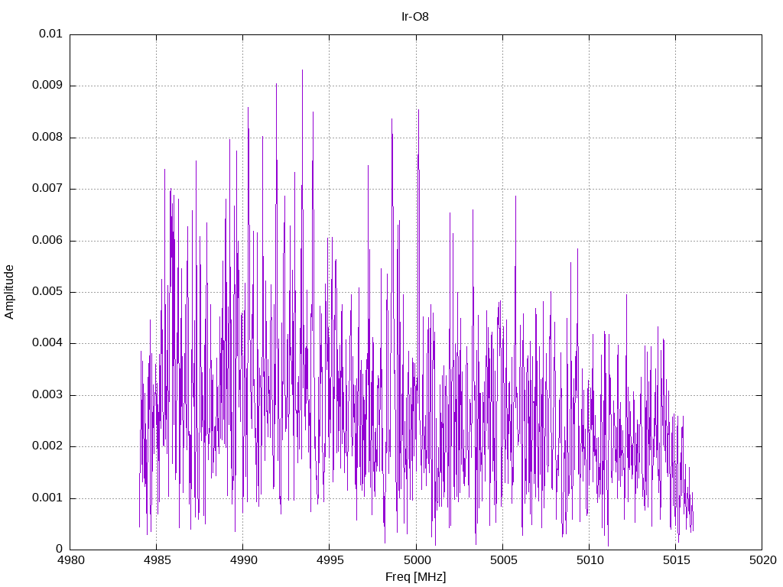The width and height of the screenshot is (783, 587).
Task: Click the x-axis tick label 4980
Action: pos(70,560)
